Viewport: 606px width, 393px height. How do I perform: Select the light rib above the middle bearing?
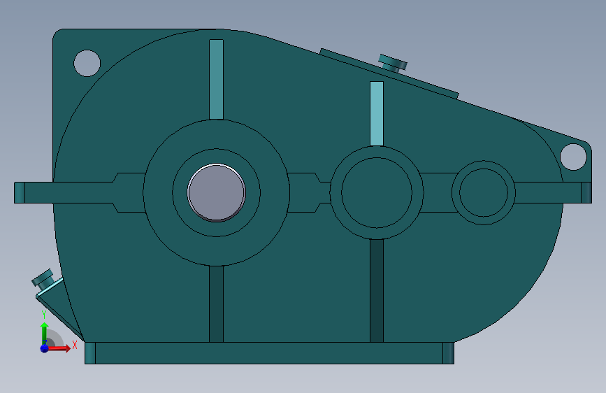coord(377,114)
